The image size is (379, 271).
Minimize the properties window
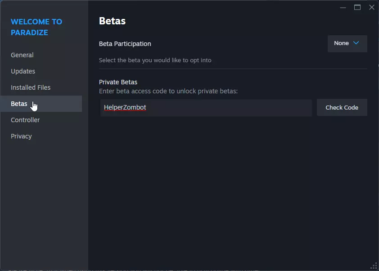(x=343, y=7)
